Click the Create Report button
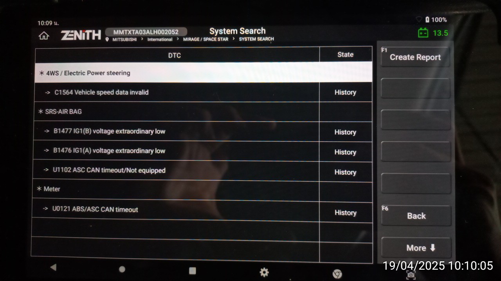 (415, 57)
